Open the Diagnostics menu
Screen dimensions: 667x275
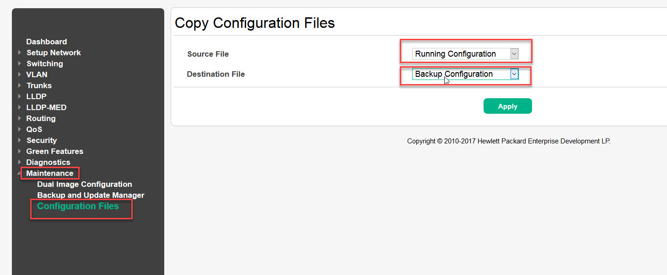tap(48, 162)
